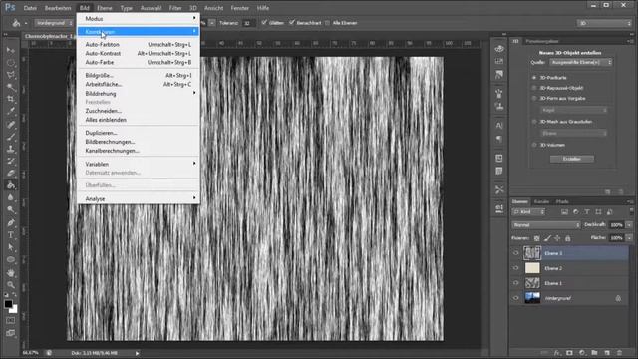Select the 3D-Repoussé-Objekt radio button

click(x=534, y=88)
